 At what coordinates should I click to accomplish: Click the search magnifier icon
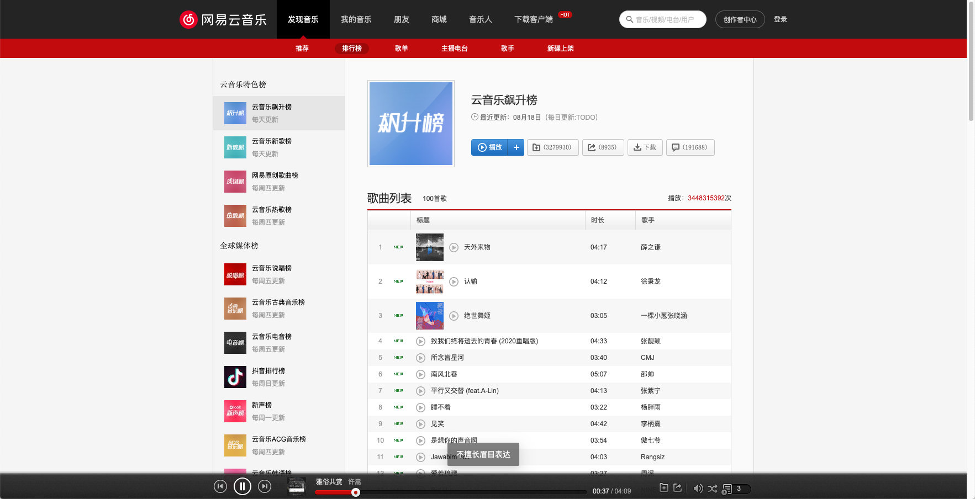(629, 19)
